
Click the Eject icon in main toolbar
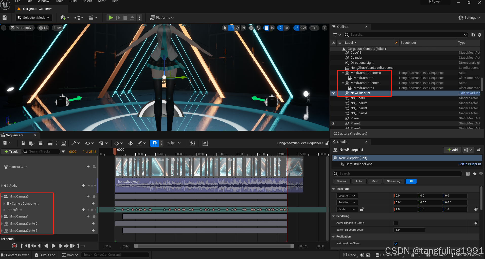point(132,18)
